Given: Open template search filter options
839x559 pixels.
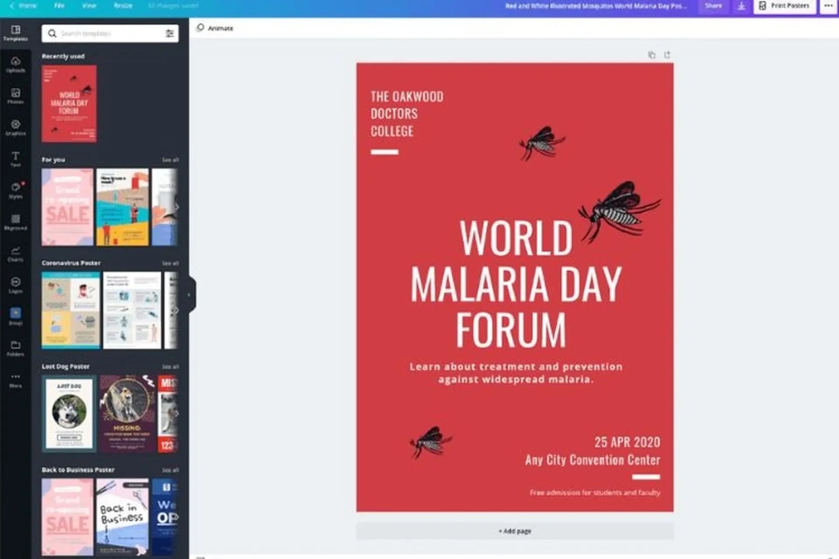Looking at the screenshot, I should pyautogui.click(x=170, y=34).
